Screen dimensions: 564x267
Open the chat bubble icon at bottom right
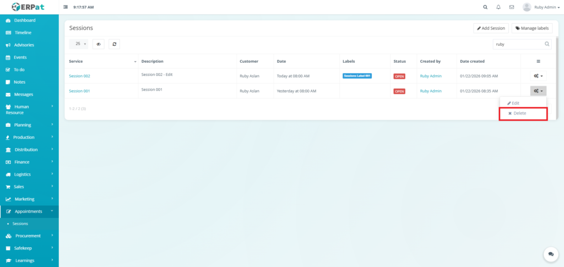[550, 254]
